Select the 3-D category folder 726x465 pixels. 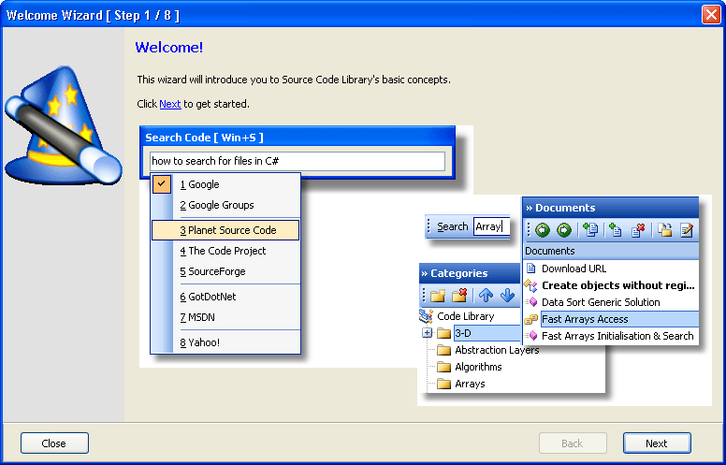[x=487, y=333]
